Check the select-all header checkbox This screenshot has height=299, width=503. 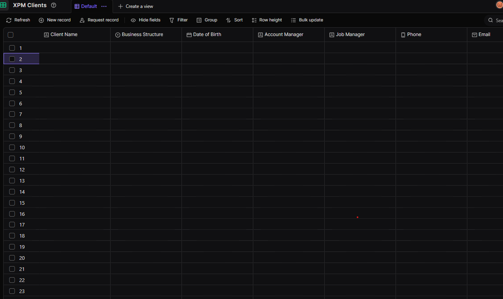point(11,35)
